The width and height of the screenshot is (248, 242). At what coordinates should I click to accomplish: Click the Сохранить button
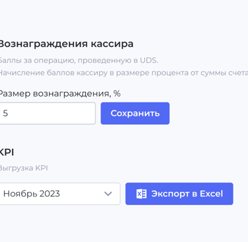tap(135, 113)
